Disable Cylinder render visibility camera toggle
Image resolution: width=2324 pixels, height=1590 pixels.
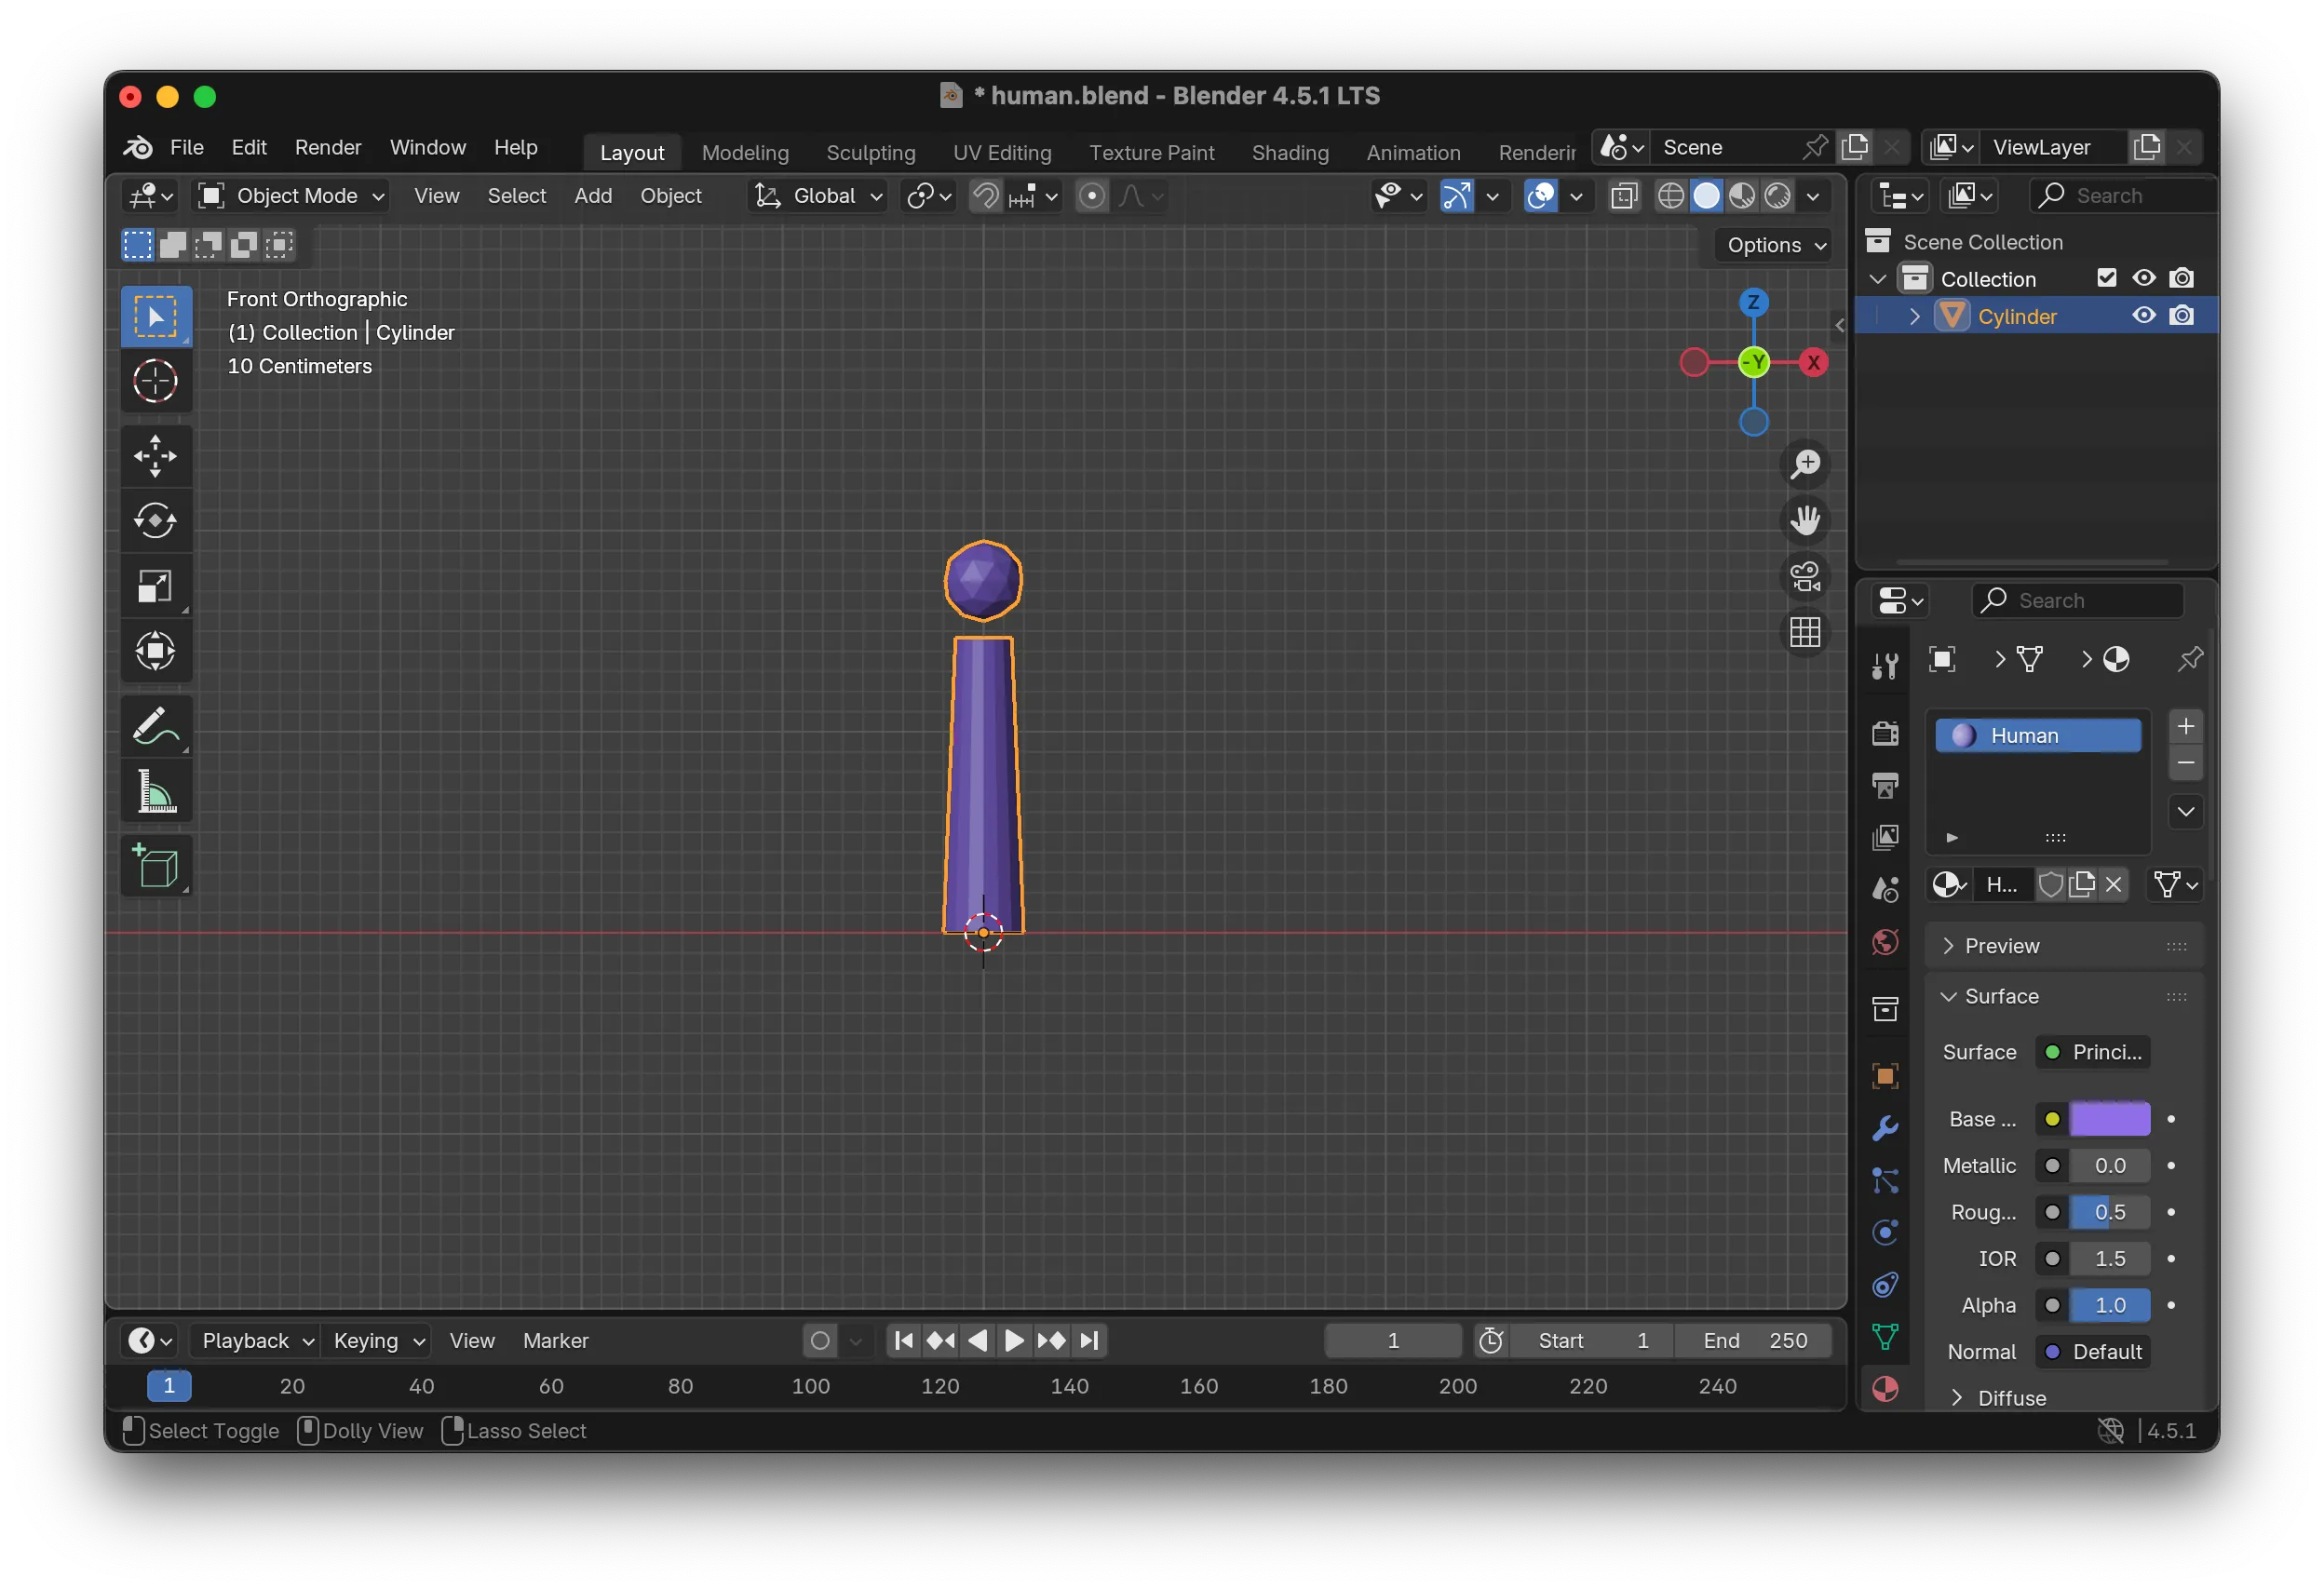pos(2182,315)
